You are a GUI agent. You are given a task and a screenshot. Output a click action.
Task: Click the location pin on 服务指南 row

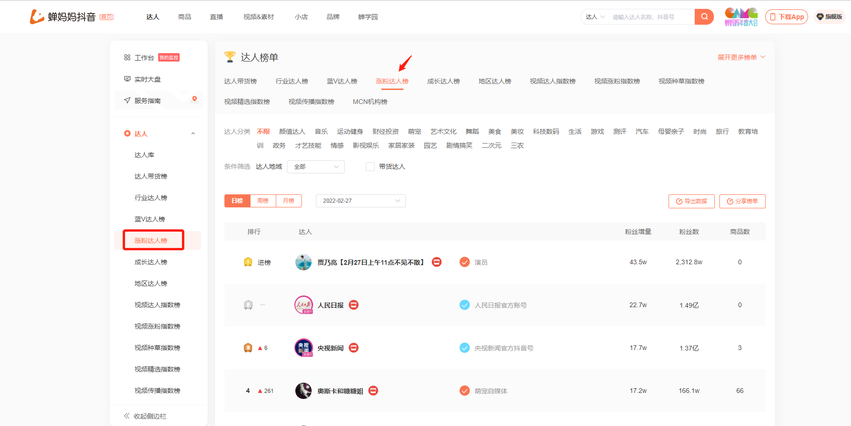(x=195, y=99)
